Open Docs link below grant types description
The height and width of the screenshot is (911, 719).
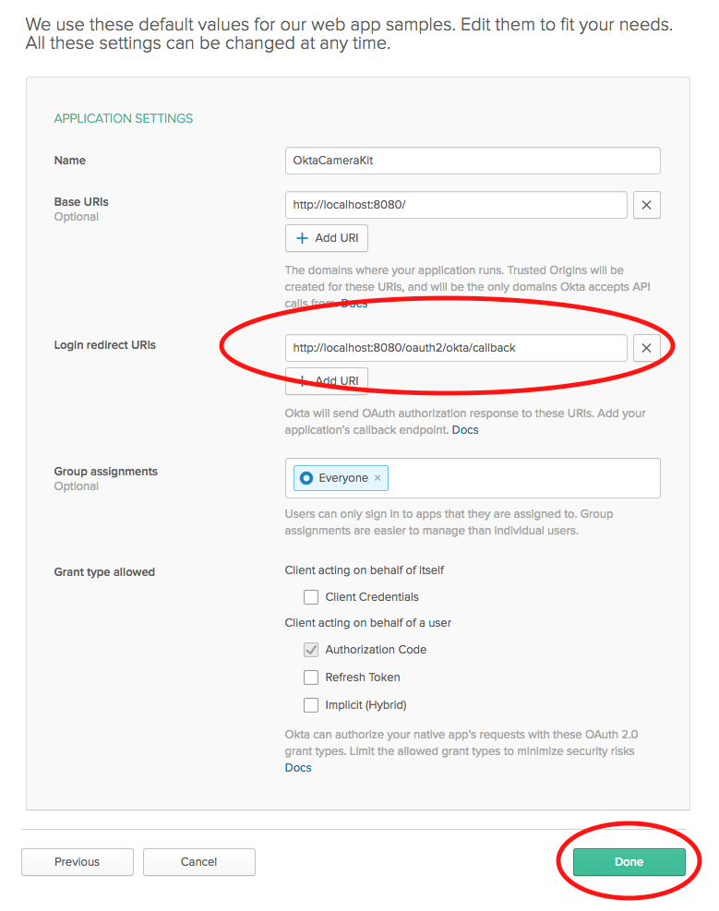[x=298, y=768]
